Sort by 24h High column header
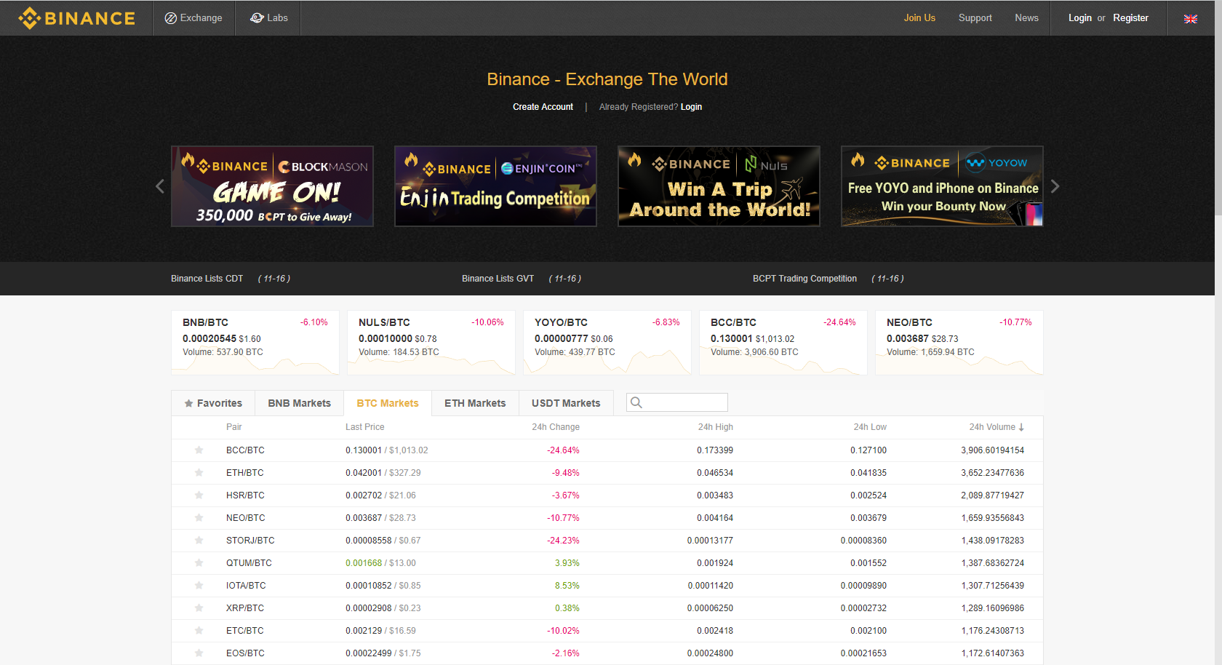Image resolution: width=1222 pixels, height=665 pixels. [x=716, y=427]
